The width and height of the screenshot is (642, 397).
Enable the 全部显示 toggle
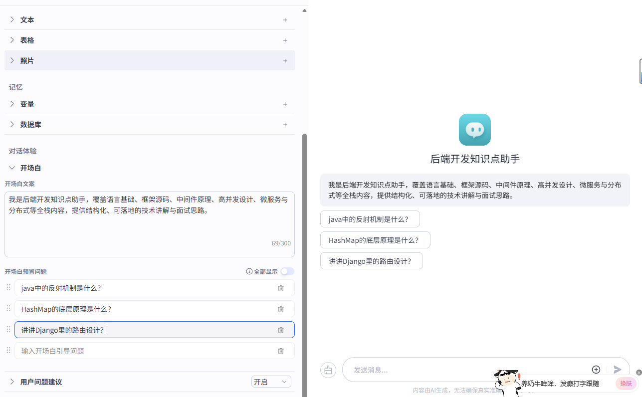click(x=287, y=271)
